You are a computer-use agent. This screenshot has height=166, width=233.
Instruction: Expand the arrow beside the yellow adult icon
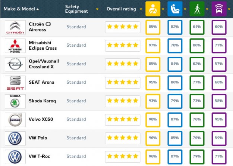coord(163,9)
